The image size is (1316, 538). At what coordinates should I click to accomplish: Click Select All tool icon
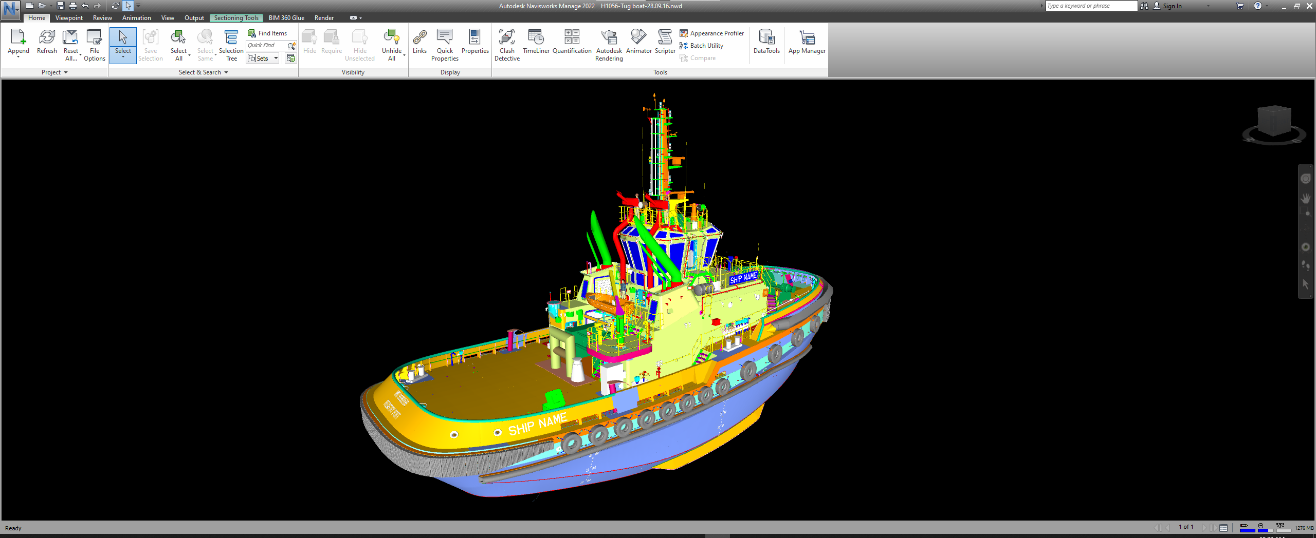[x=178, y=37]
